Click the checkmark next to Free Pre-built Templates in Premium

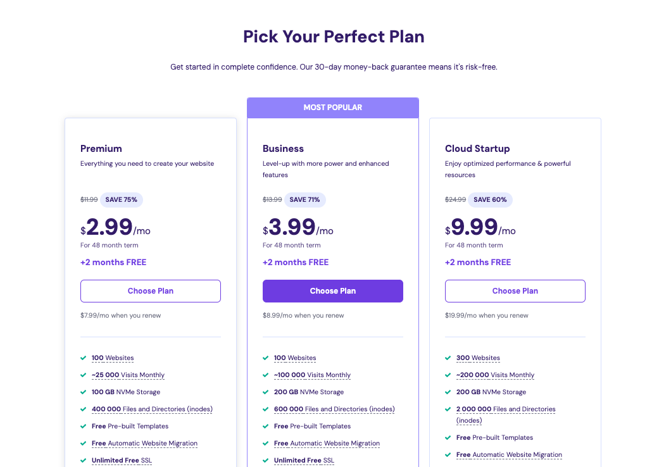(x=83, y=426)
